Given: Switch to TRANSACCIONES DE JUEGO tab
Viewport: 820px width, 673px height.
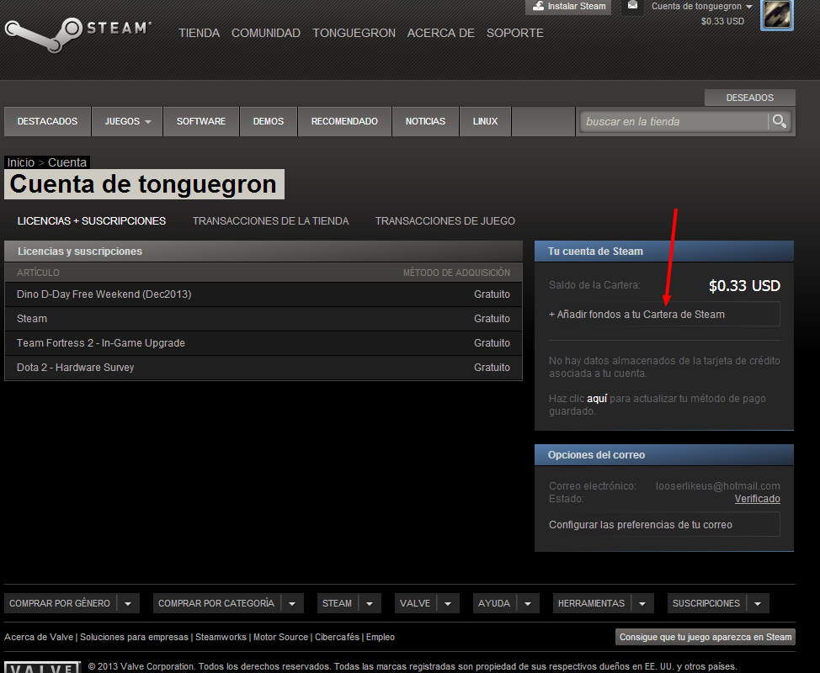Looking at the screenshot, I should pyautogui.click(x=445, y=221).
